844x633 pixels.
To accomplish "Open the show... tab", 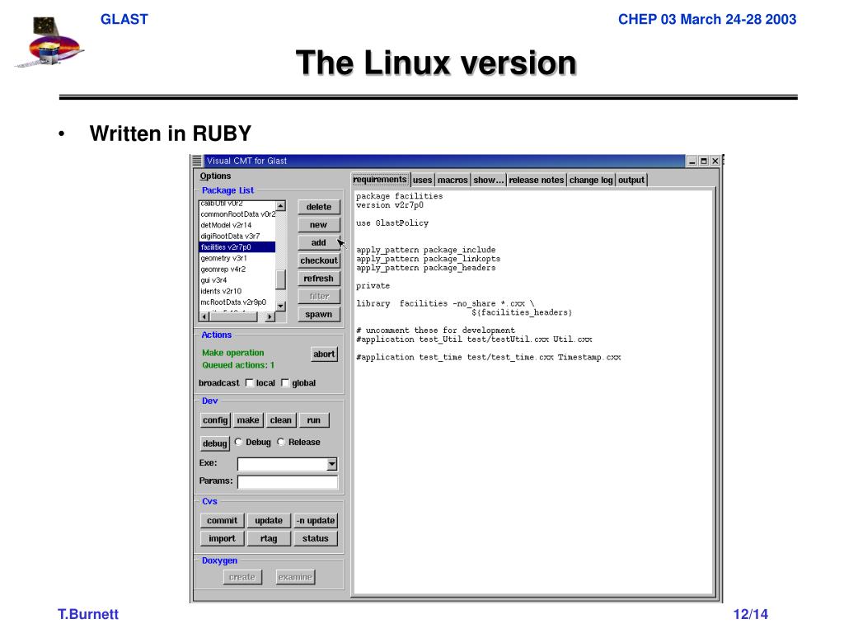I will [489, 180].
